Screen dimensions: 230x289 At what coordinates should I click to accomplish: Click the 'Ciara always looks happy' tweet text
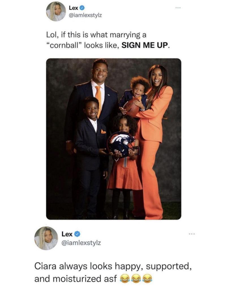pos(113,272)
